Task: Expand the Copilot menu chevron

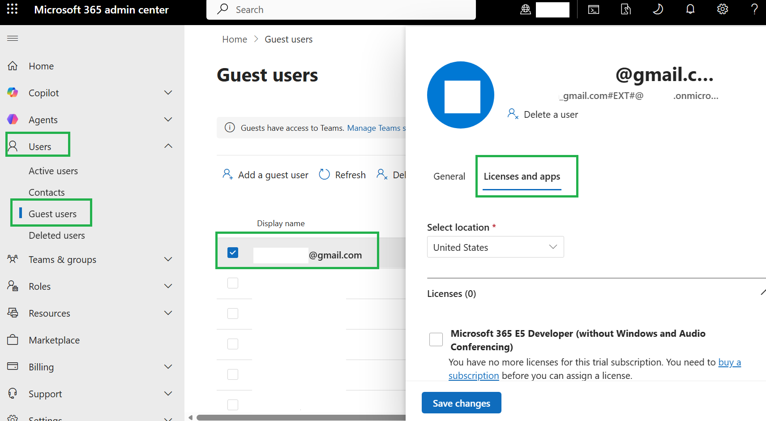Action: coord(168,93)
